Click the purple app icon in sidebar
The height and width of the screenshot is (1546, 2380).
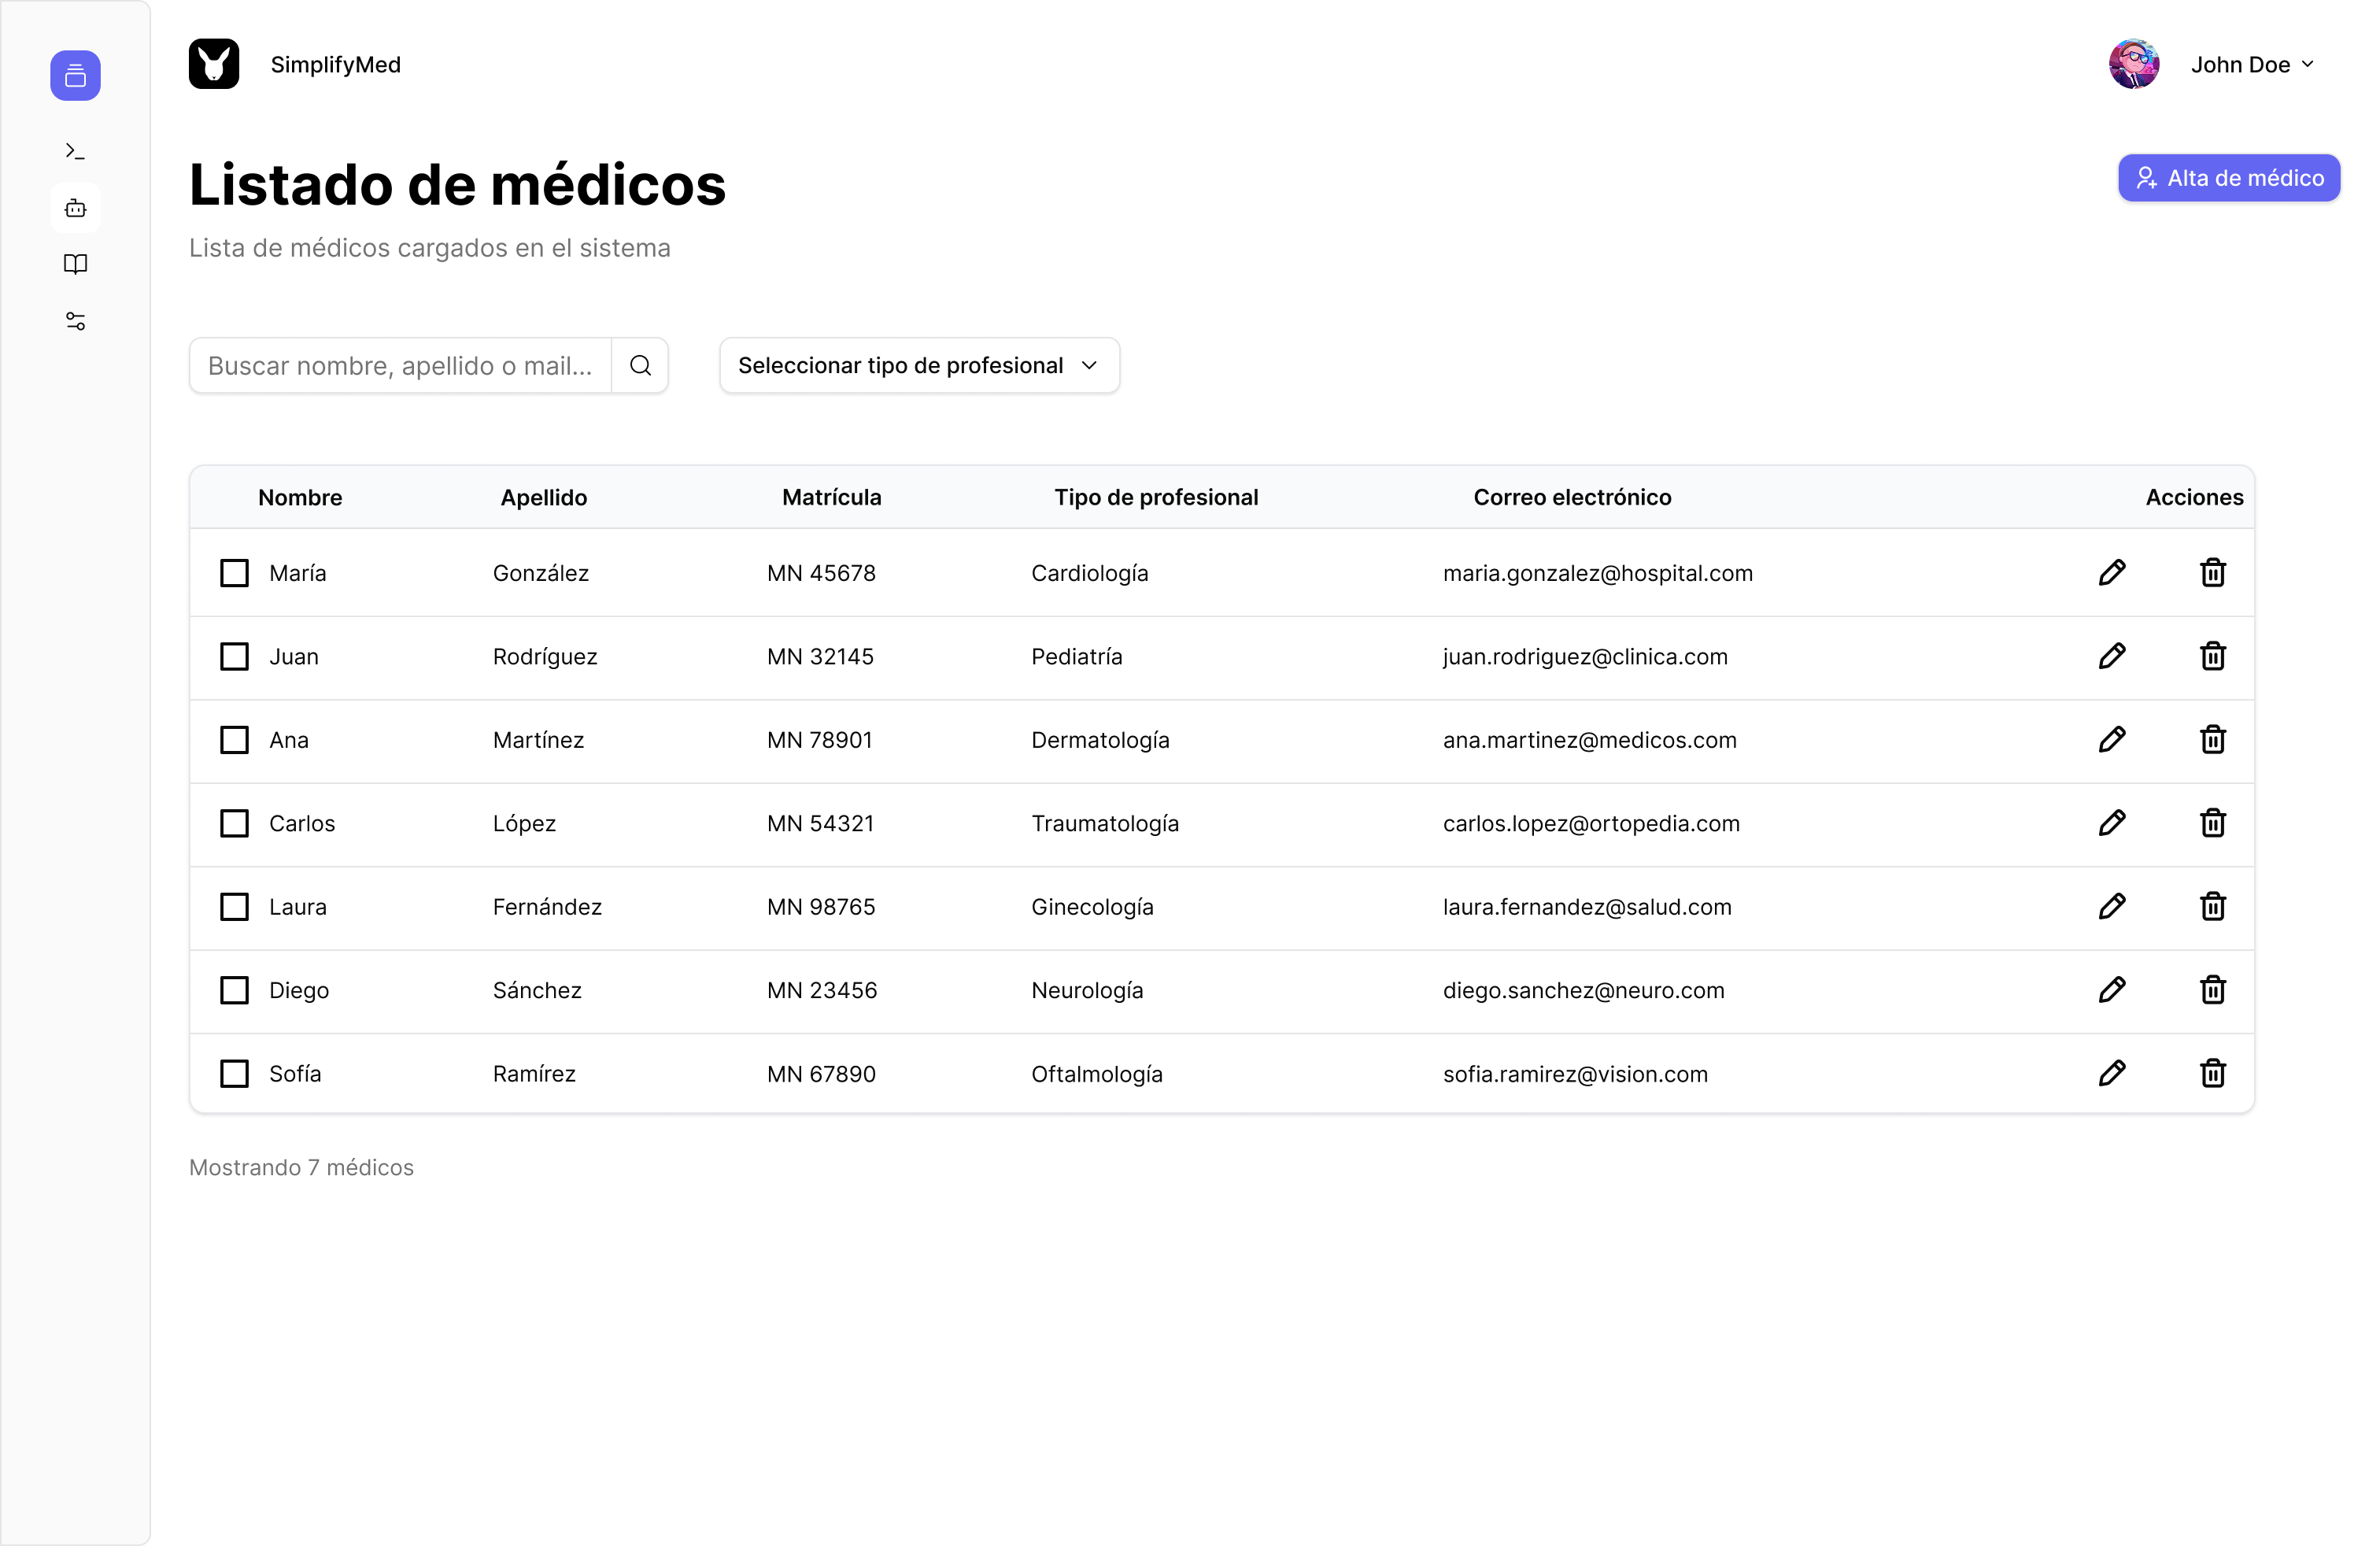pos(75,75)
